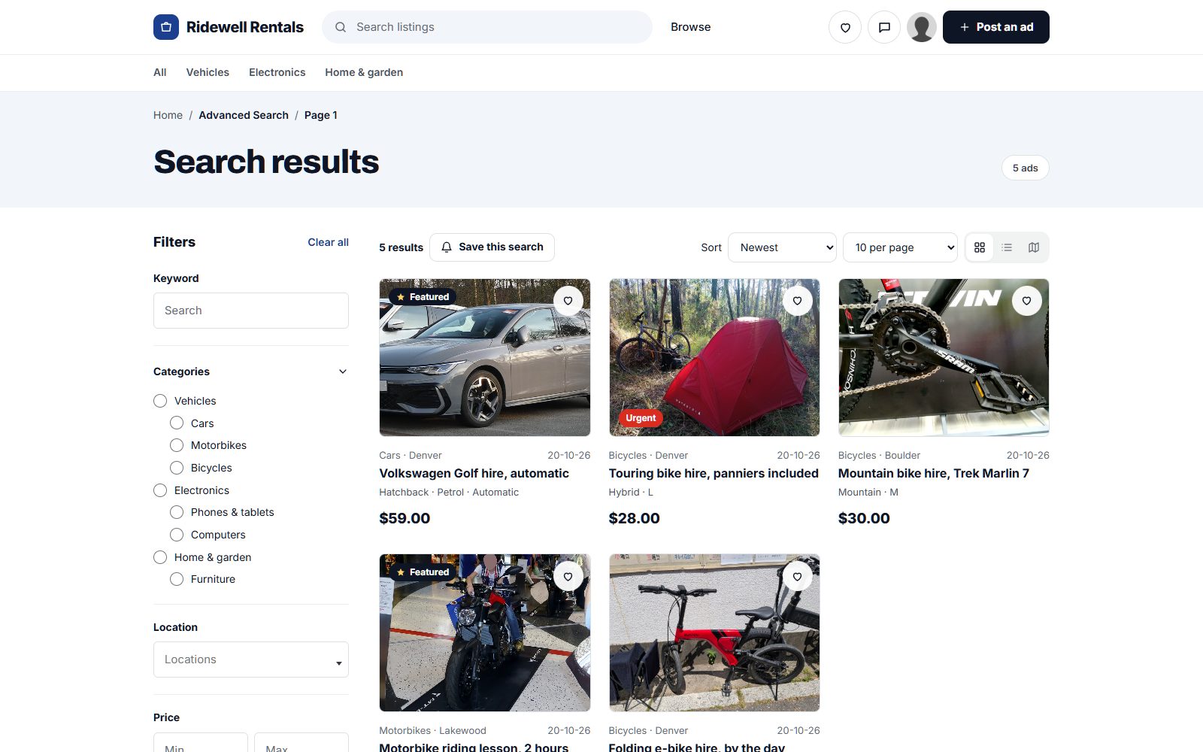Switch to map view layout
The height and width of the screenshot is (752, 1203).
click(x=1034, y=247)
